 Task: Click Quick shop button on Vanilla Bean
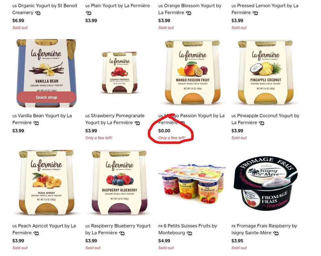coord(47,97)
